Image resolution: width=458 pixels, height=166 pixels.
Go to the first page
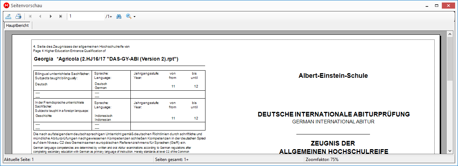tap(30, 16)
